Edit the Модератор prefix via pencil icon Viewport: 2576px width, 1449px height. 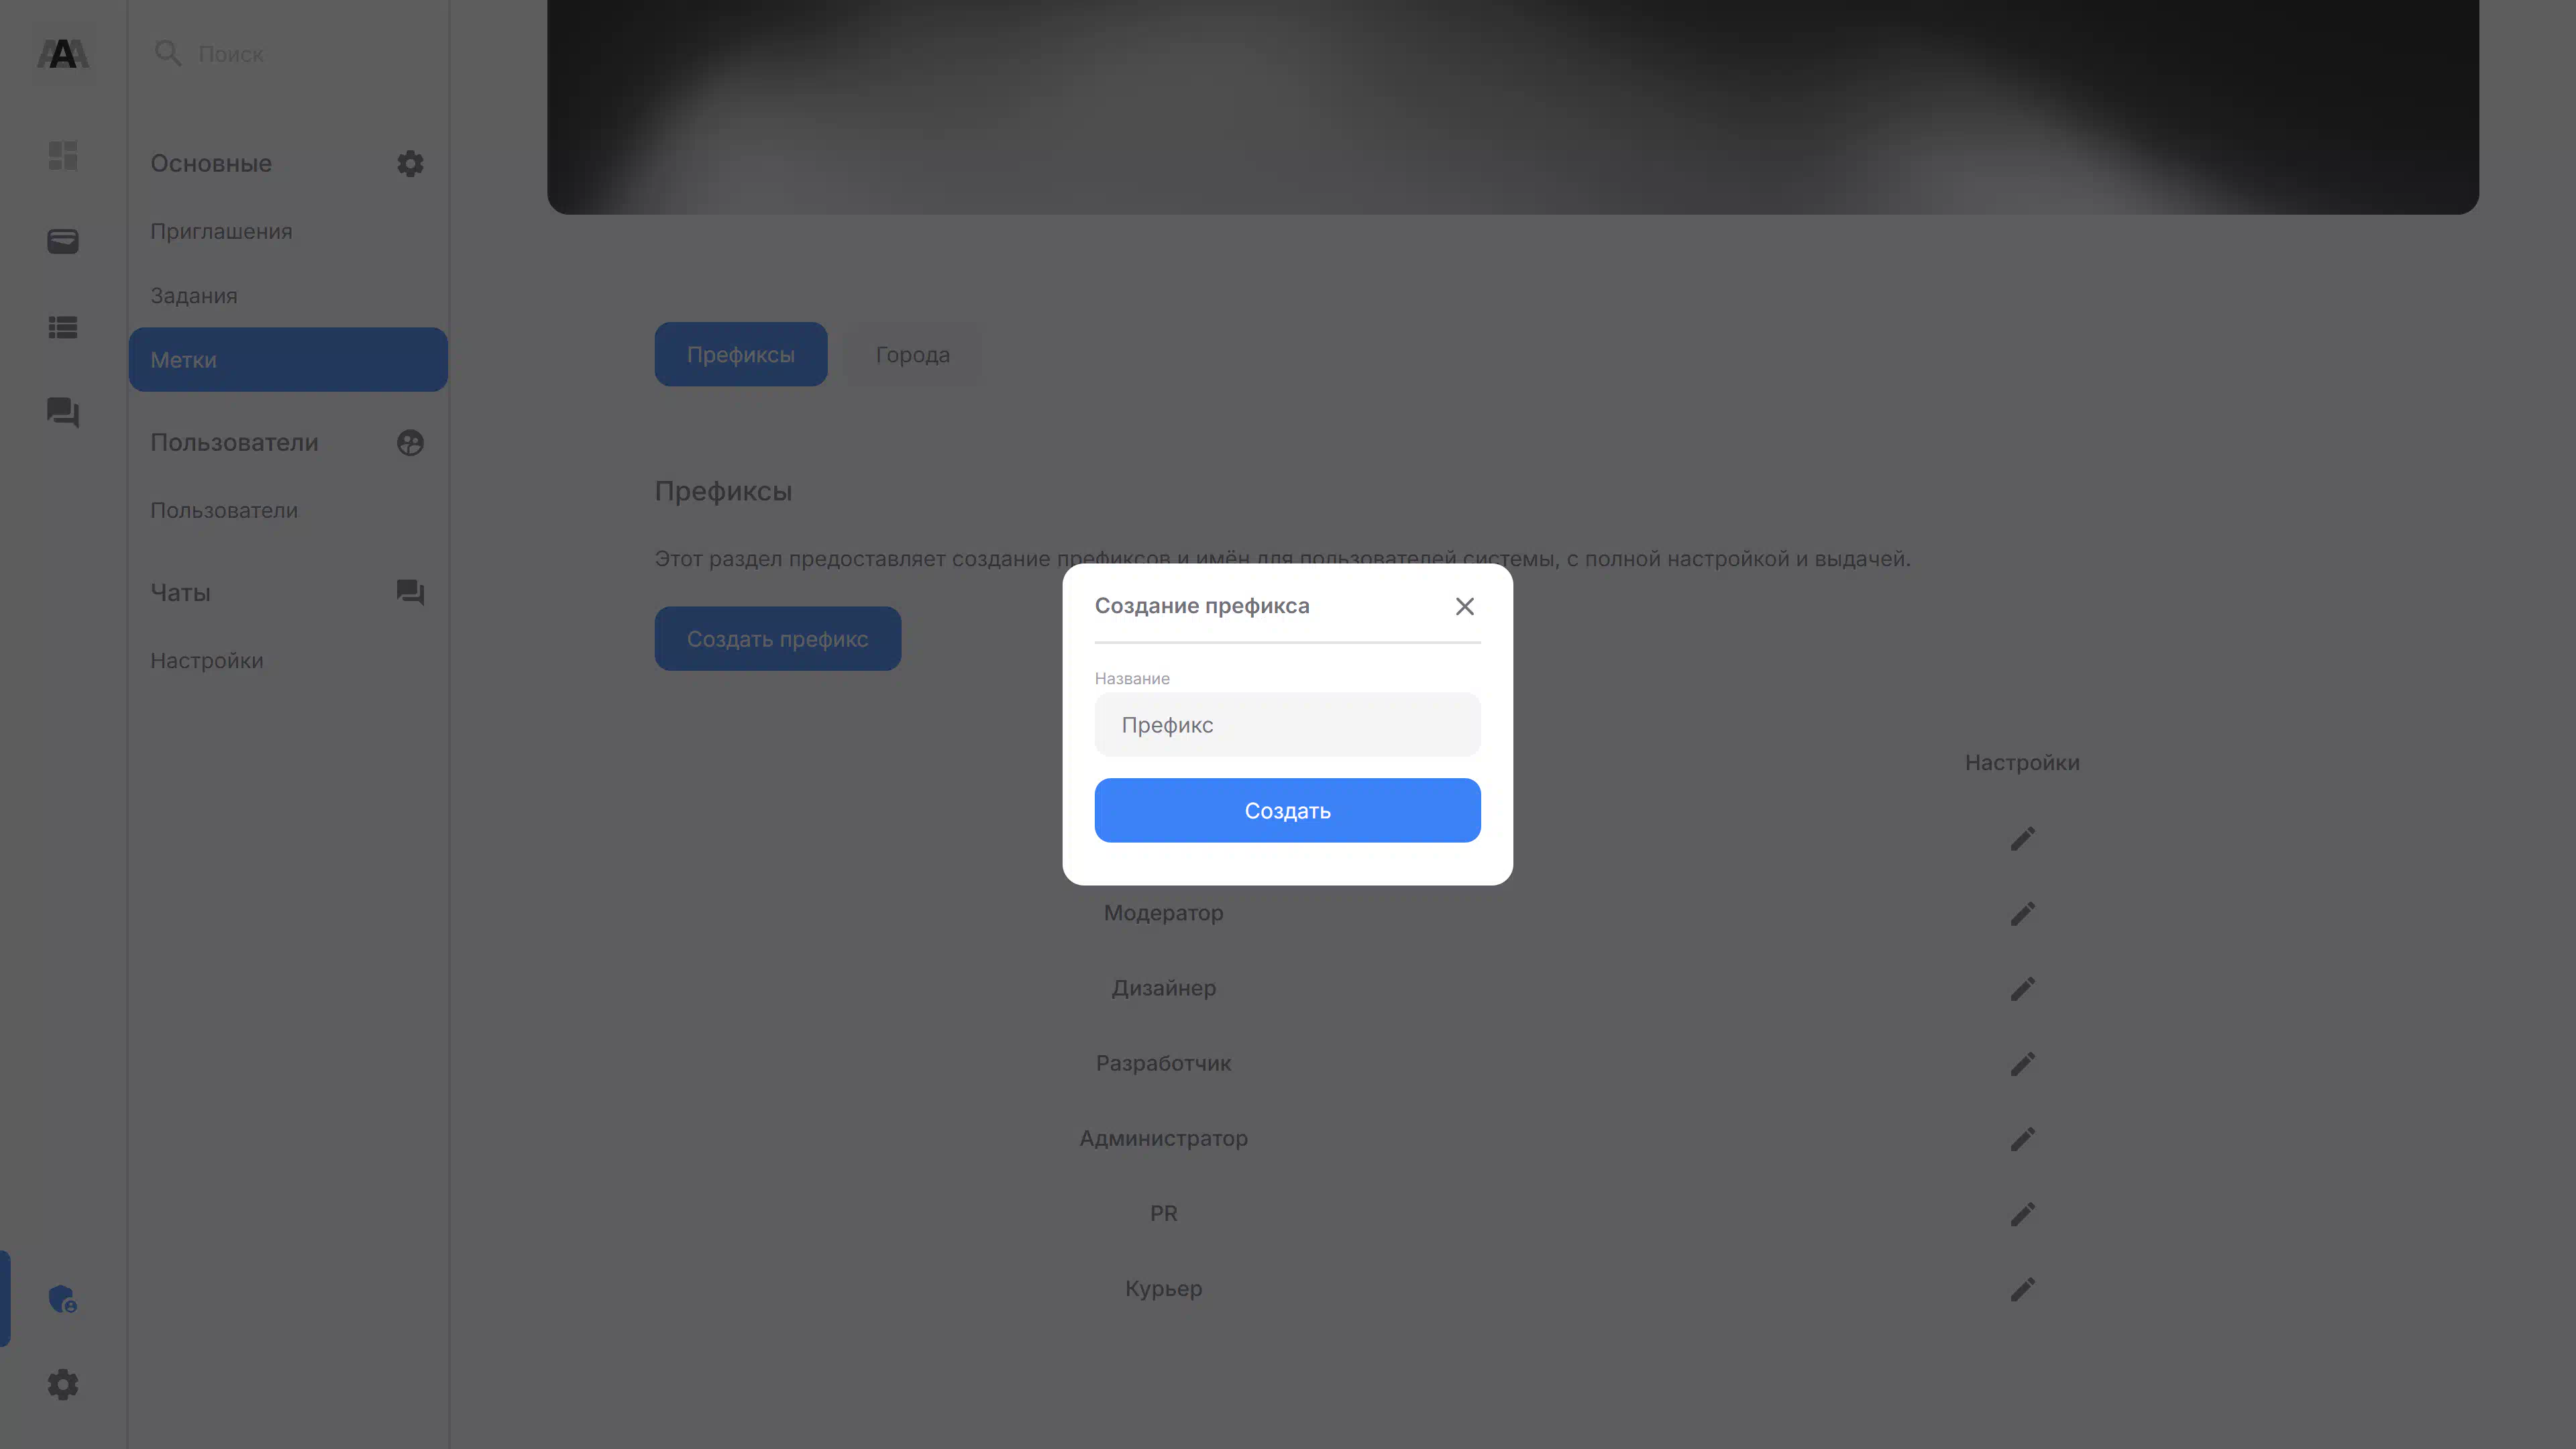click(x=2022, y=913)
